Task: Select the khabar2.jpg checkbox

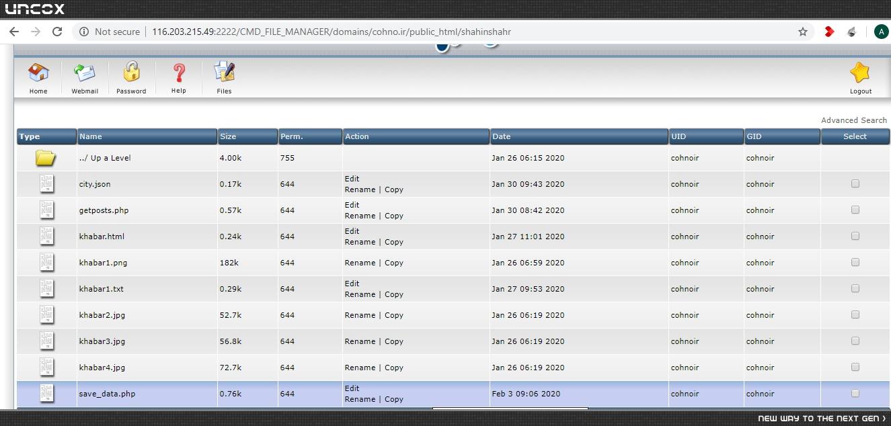Action: [x=855, y=314]
